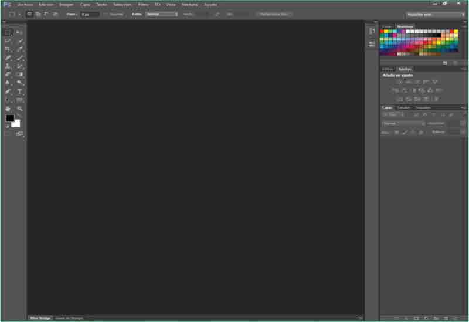Select the Zoom magnifier tool
Viewport: 469px width, 322px height.
pyautogui.click(x=20, y=109)
